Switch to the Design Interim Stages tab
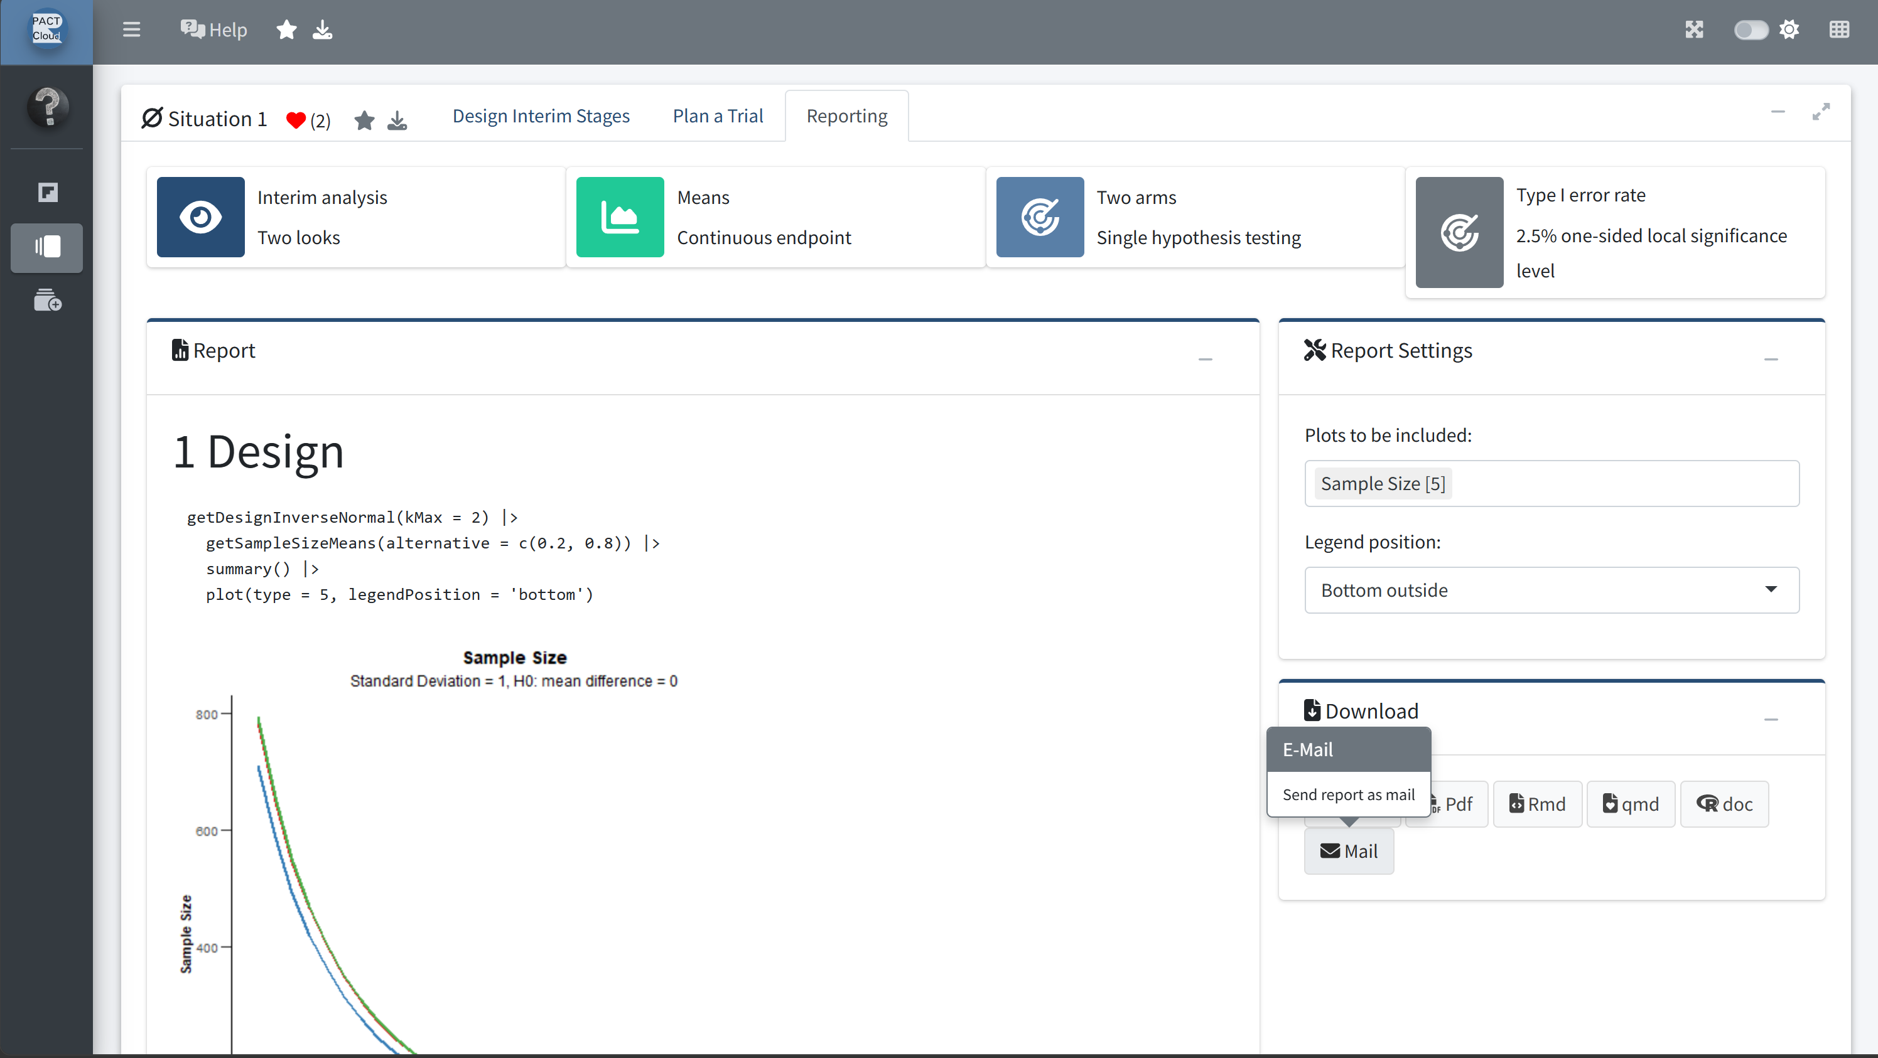Screen dimensions: 1878x1058 click(541, 116)
